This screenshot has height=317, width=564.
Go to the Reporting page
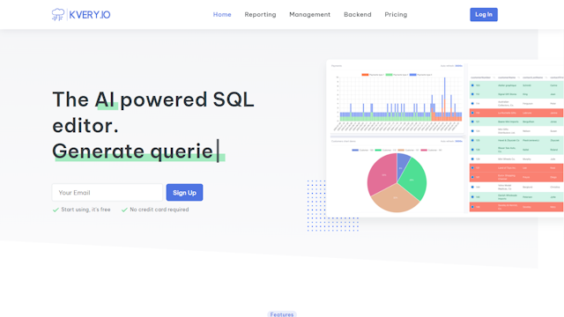click(x=260, y=15)
